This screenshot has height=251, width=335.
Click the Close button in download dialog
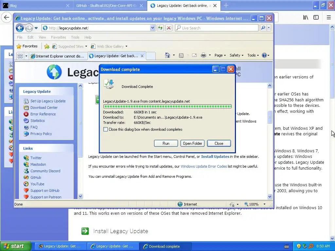pyautogui.click(x=219, y=143)
